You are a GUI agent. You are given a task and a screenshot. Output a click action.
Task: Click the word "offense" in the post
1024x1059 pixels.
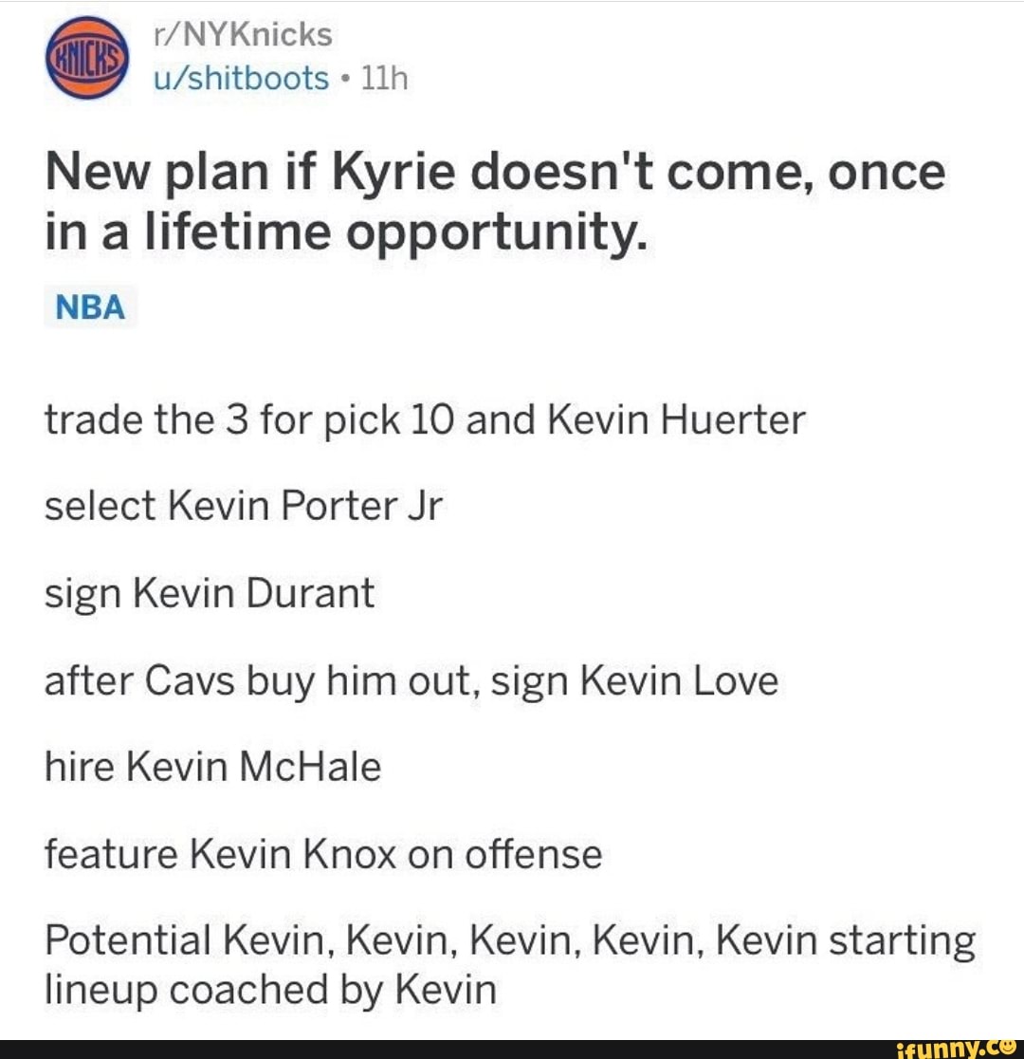(x=532, y=854)
